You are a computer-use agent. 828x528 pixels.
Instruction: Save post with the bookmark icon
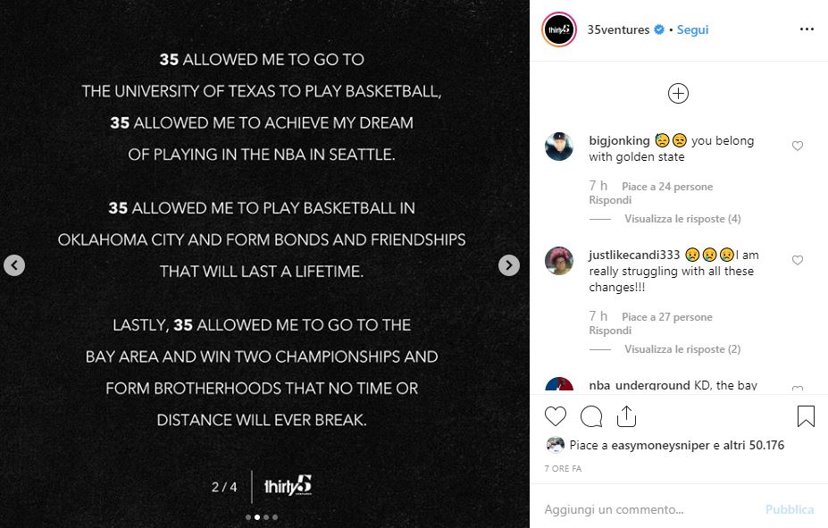click(x=805, y=416)
